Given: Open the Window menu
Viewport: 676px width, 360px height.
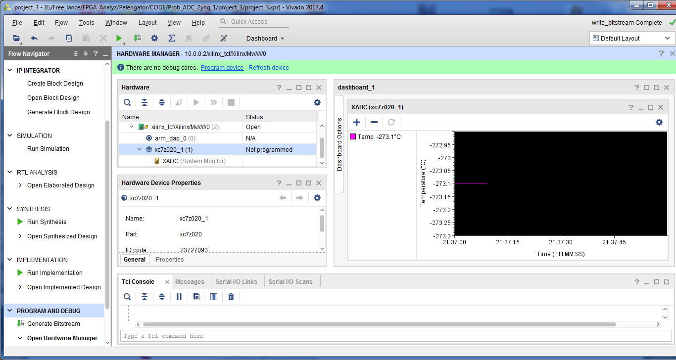Looking at the screenshot, I should [x=116, y=22].
